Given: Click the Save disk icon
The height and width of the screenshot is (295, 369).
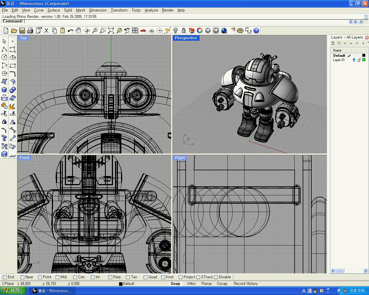Looking at the screenshot, I should [22, 31].
